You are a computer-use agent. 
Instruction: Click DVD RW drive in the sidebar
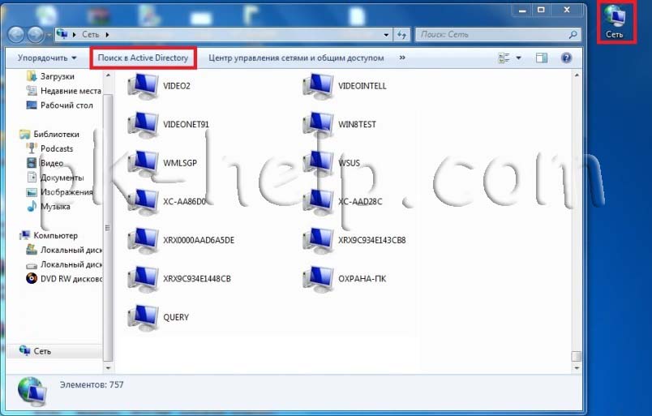pos(71,279)
